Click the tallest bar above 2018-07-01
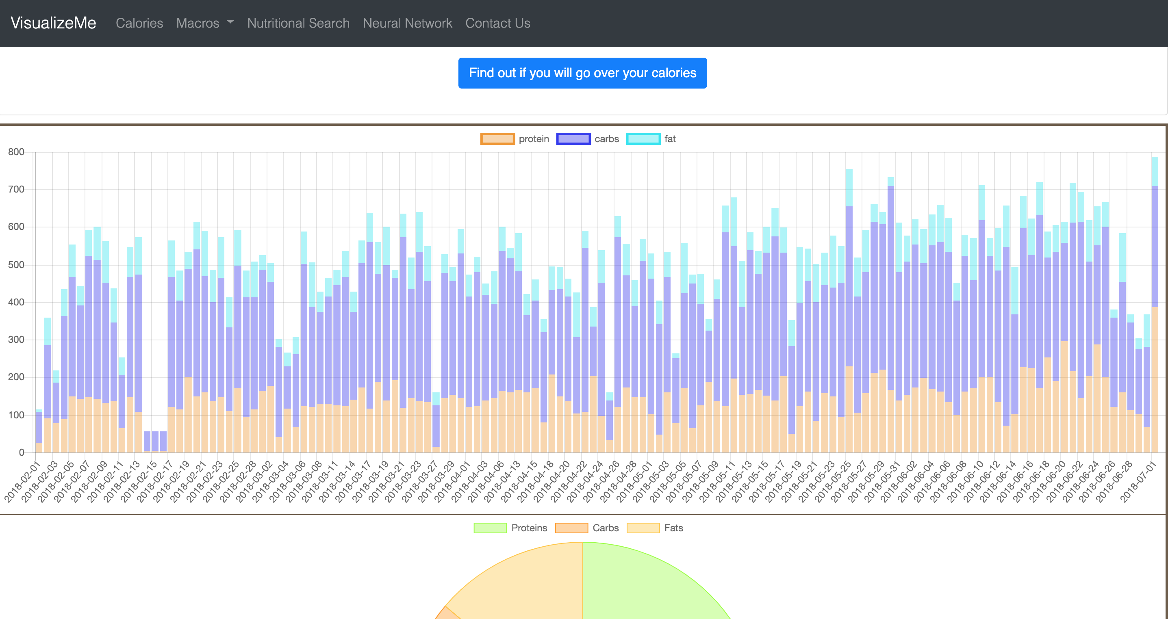The height and width of the screenshot is (619, 1168). (1155, 305)
